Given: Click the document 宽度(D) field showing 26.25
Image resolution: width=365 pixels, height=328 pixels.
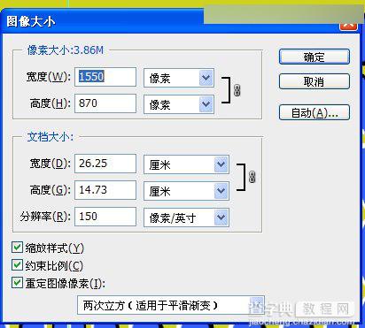Looking at the screenshot, I should pos(105,164).
